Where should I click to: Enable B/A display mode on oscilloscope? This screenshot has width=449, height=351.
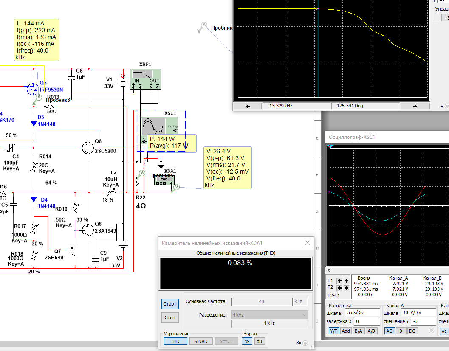click(x=358, y=331)
